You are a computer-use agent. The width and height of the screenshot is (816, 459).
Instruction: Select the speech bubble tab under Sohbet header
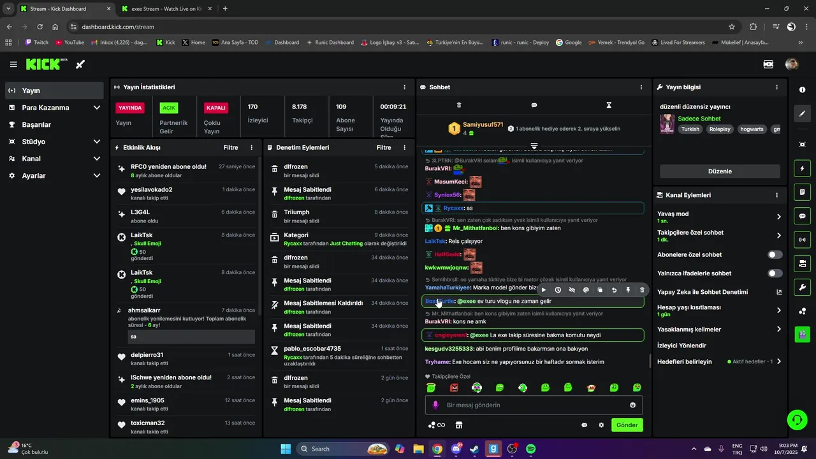click(x=534, y=105)
